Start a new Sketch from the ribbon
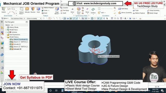 [3, 10]
